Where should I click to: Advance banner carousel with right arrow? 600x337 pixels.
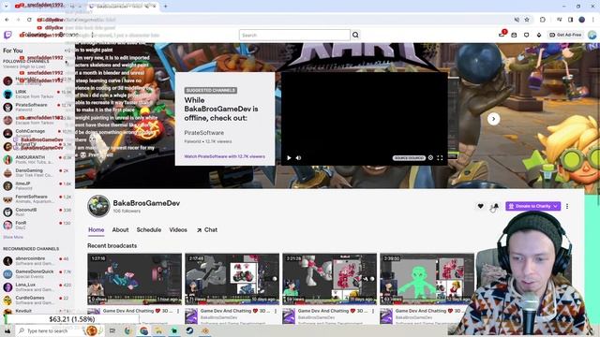[494, 119]
